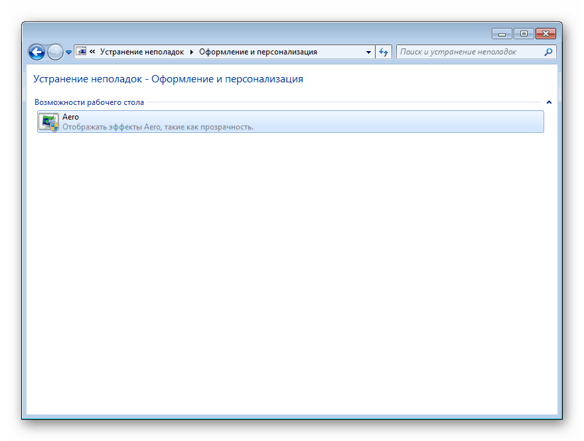Viewport: 584px width, 441px height.
Task: Select the Оформление и персонализация breadcrumb
Action: [x=258, y=52]
